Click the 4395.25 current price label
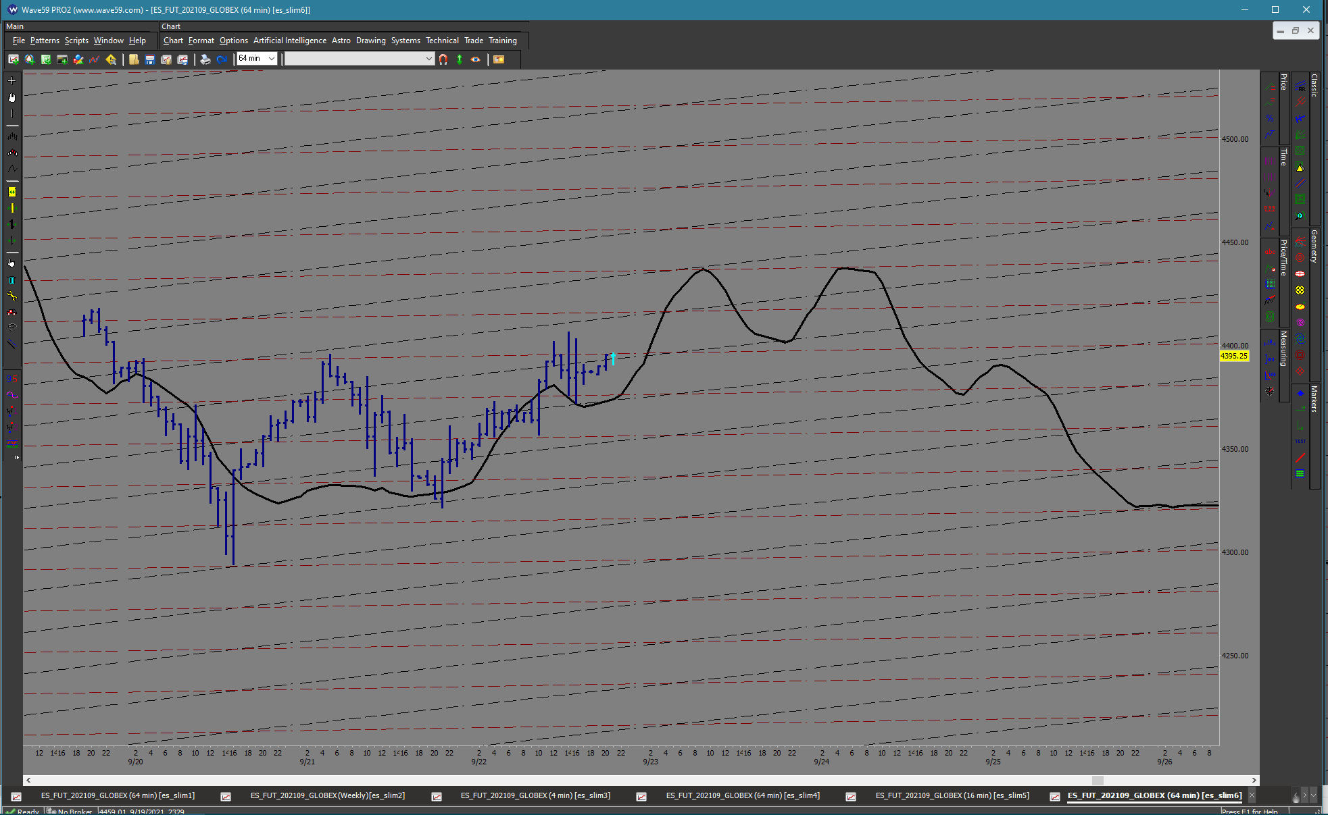 (x=1234, y=356)
